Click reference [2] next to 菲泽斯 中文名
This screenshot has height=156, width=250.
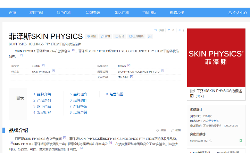(x=43, y=65)
